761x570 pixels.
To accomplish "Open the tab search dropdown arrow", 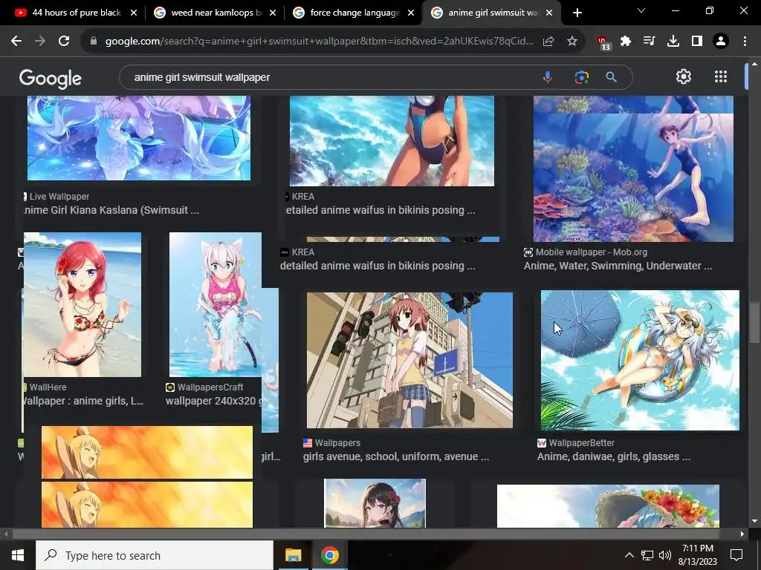I will (641, 10).
